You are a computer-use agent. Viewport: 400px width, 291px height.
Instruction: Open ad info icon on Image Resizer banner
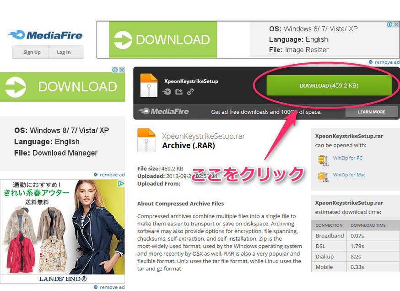point(389,24)
